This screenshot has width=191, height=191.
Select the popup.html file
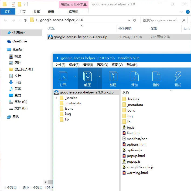(134, 156)
